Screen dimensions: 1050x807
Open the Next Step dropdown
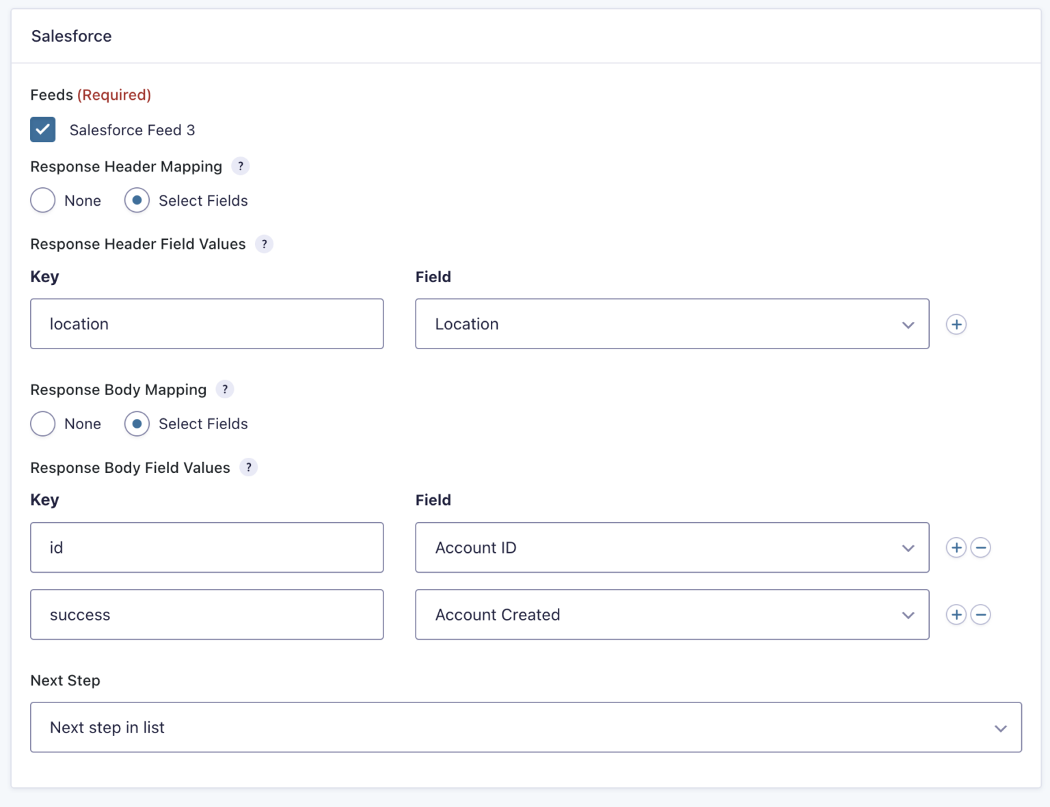click(1001, 727)
